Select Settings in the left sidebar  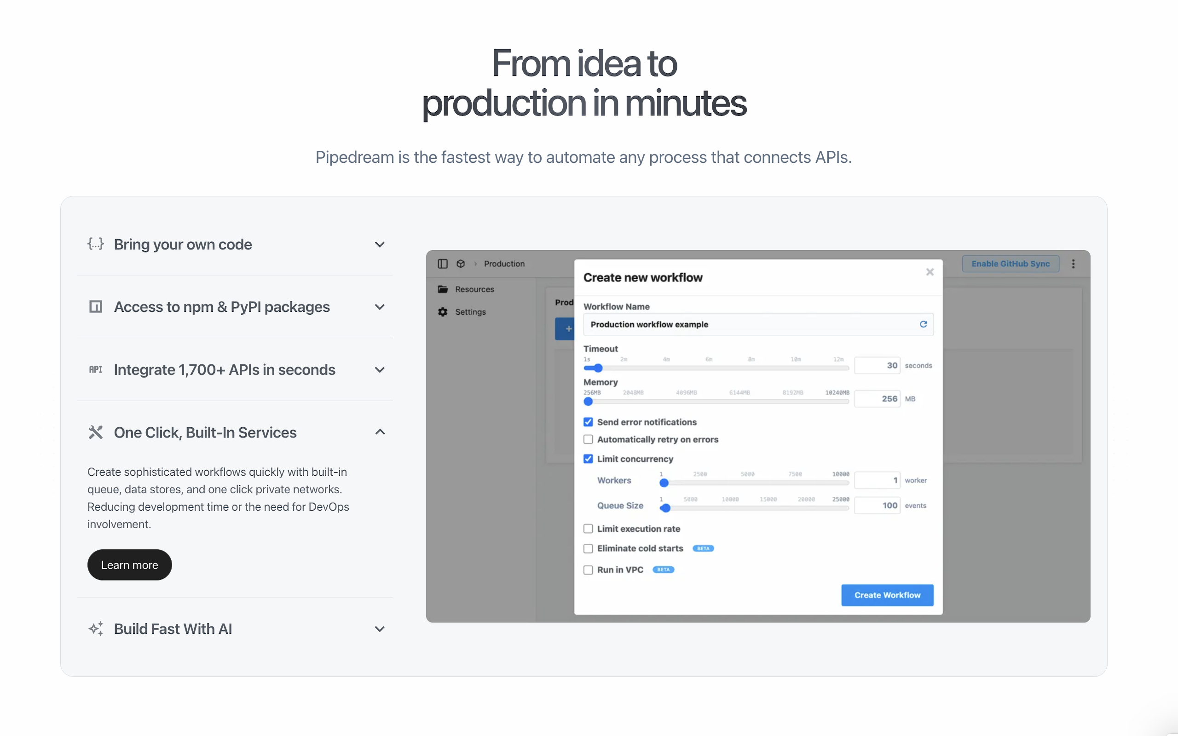coord(469,312)
